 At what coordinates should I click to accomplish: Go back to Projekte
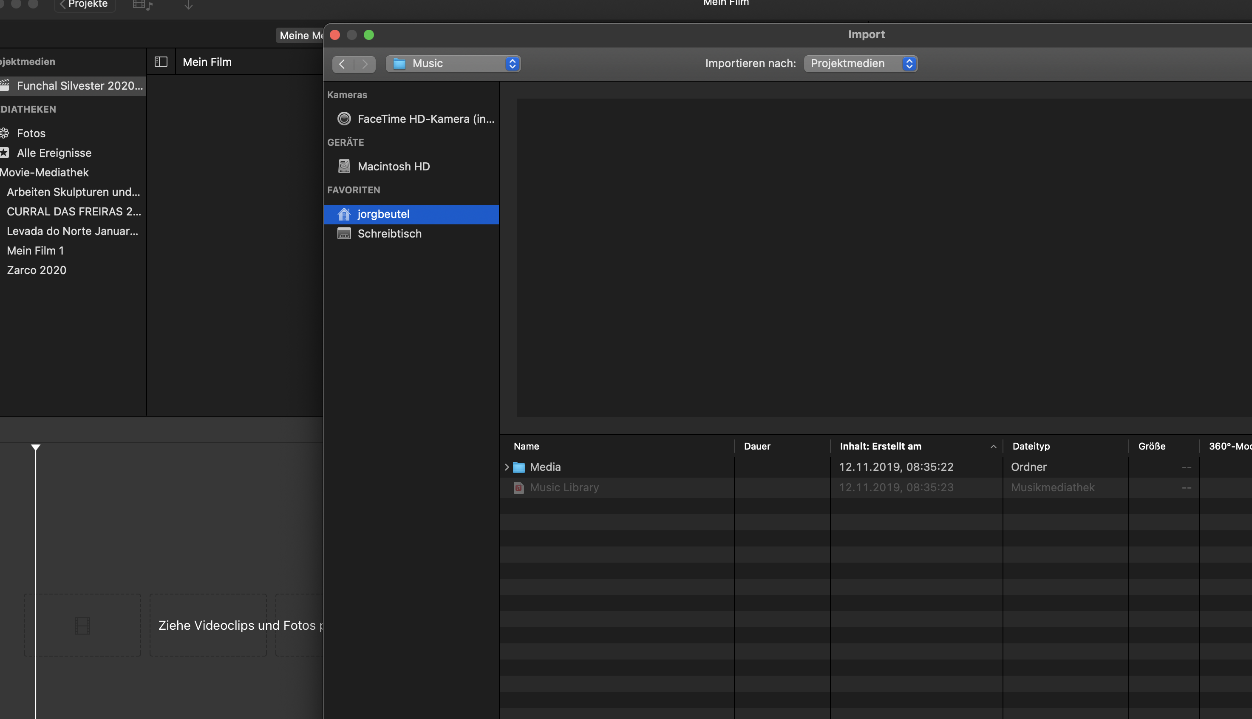(84, 4)
